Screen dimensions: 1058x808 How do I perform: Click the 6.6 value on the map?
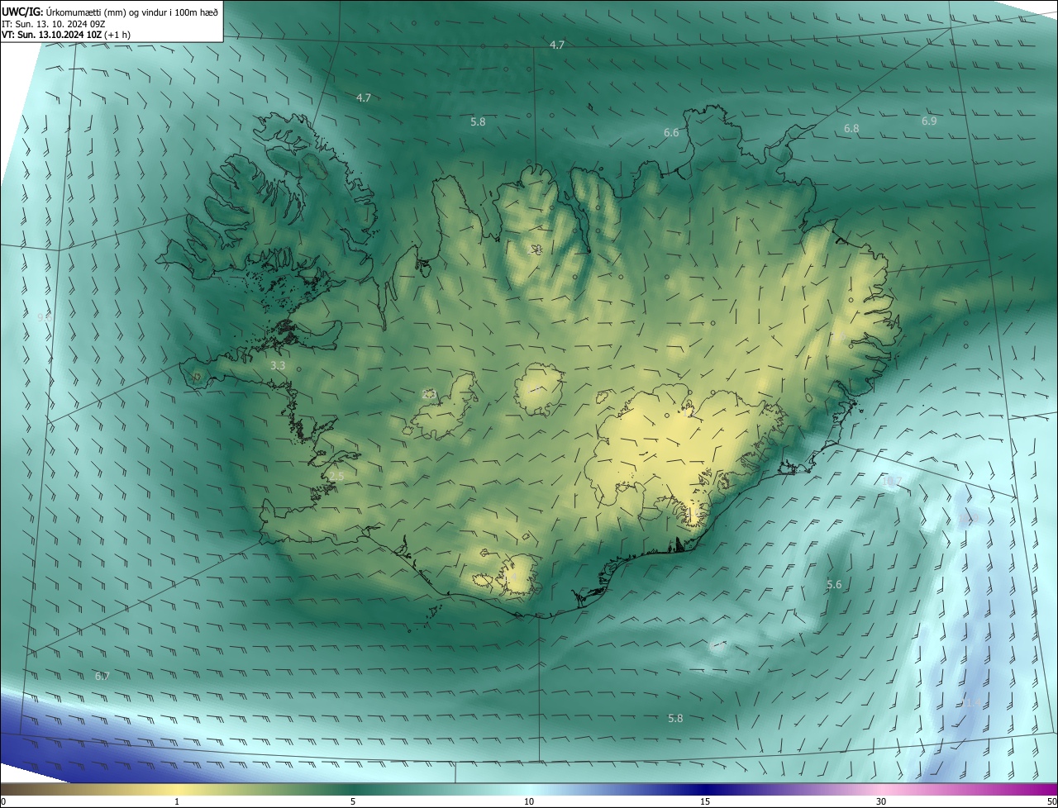(671, 133)
